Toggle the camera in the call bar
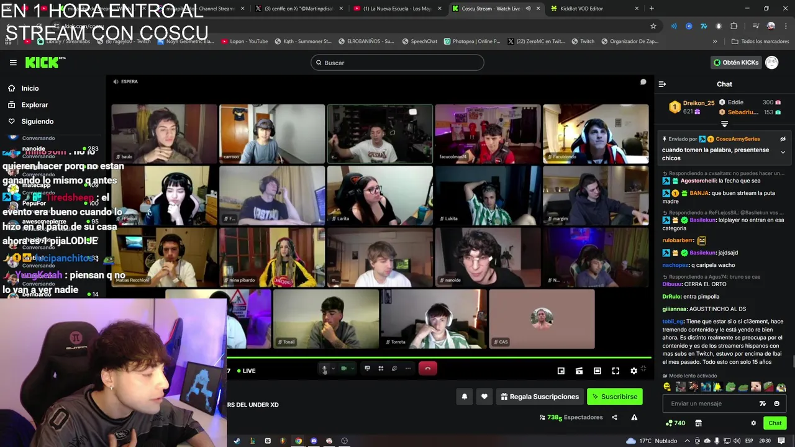This screenshot has width=795, height=447. (343, 369)
